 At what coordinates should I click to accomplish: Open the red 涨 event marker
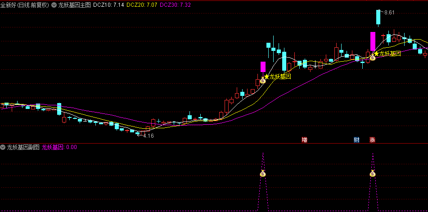(x=372, y=140)
